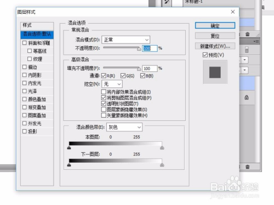This screenshot has height=205, width=274.
Task: Uncheck 透明形状图层(T)
Action: (104, 103)
